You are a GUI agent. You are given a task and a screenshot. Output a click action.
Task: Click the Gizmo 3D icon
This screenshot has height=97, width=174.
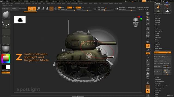pyautogui.click(x=51, y=8)
